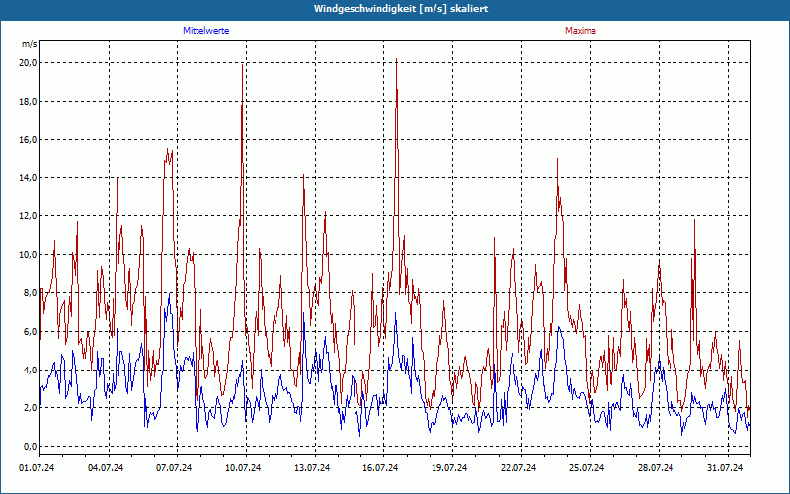Click the 31.07.24 date label
790x494 pixels.
(725, 468)
